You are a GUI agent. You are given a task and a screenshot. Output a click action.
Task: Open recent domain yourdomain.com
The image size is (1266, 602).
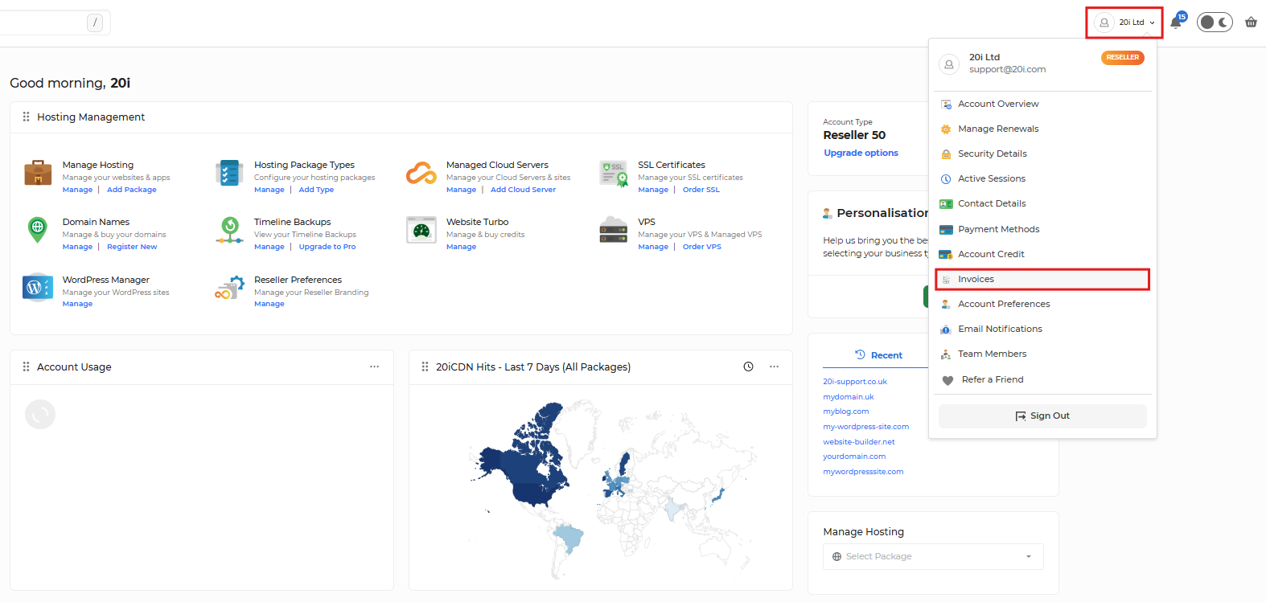click(x=854, y=457)
